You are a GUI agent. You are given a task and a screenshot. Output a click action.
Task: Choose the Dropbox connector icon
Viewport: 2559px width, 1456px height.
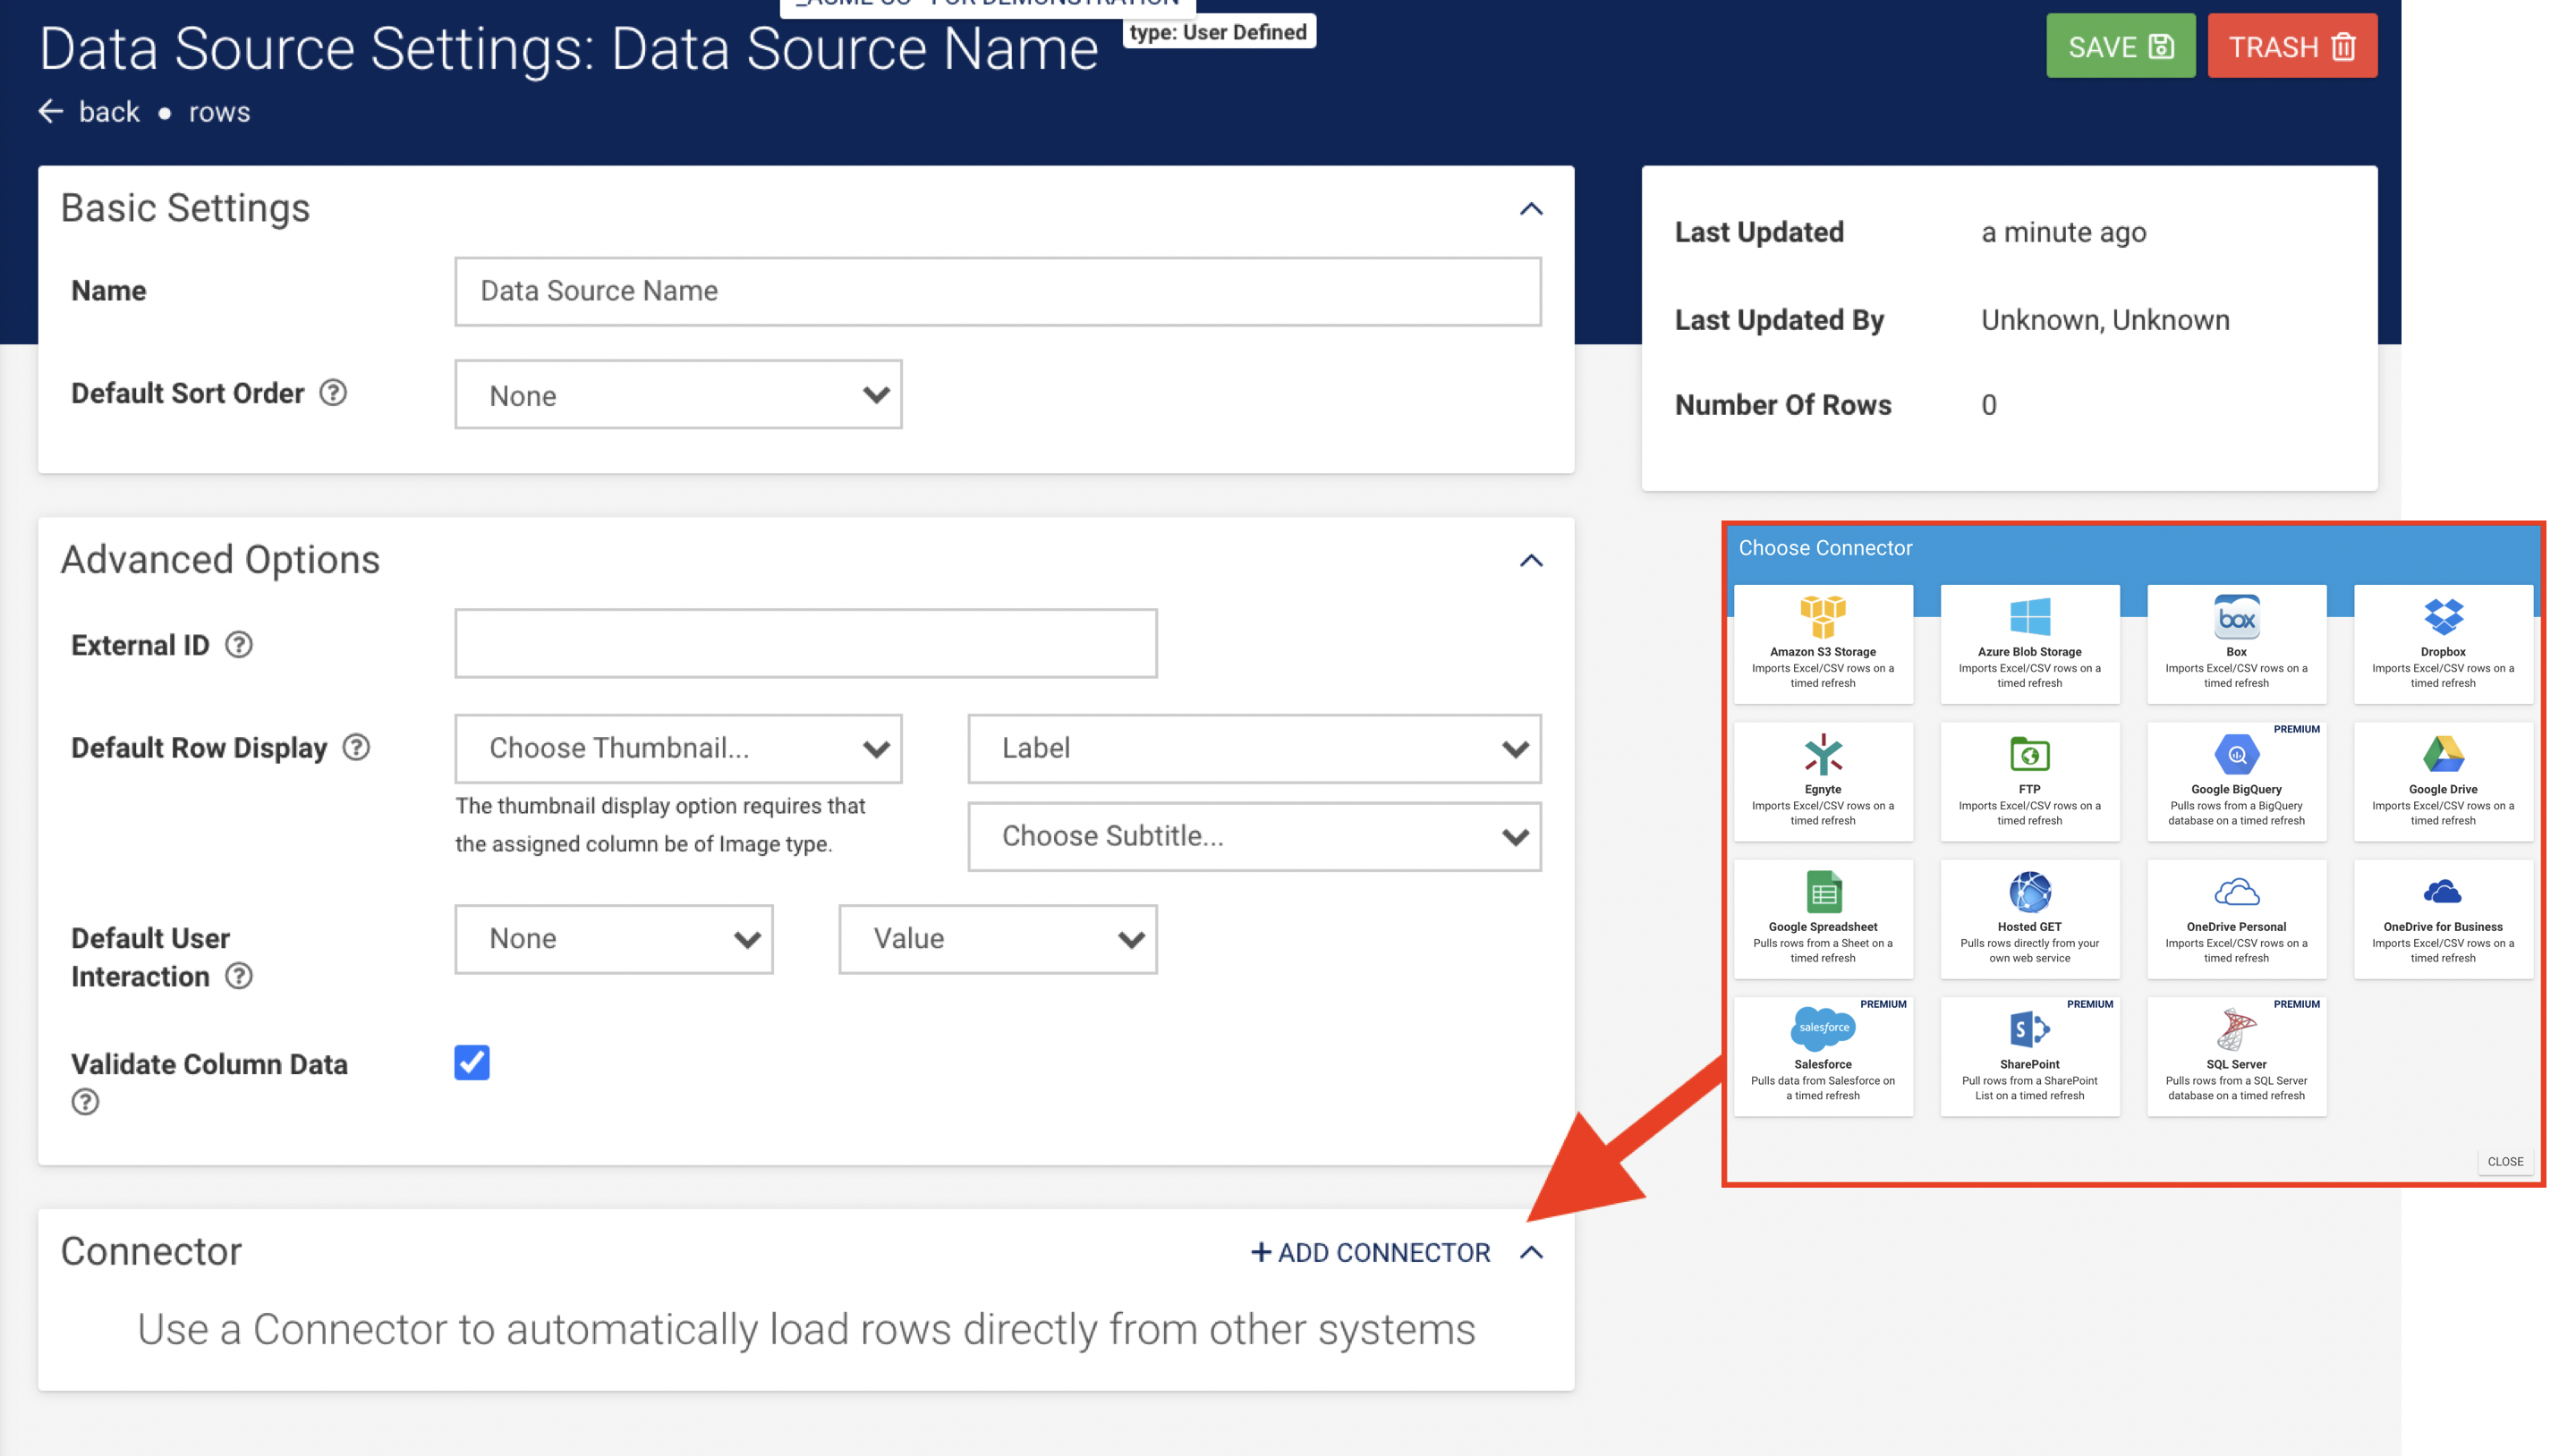click(2442, 616)
